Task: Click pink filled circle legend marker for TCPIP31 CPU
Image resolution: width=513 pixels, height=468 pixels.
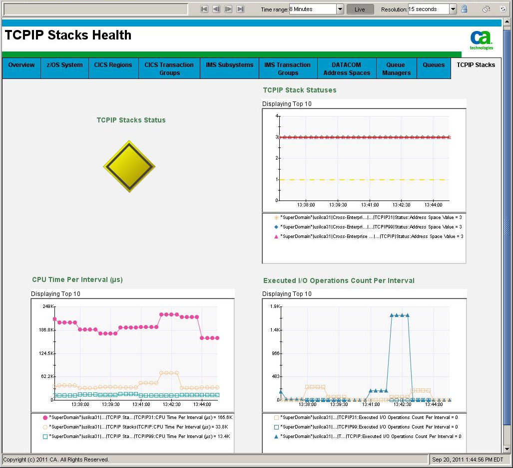Action: click(x=45, y=417)
